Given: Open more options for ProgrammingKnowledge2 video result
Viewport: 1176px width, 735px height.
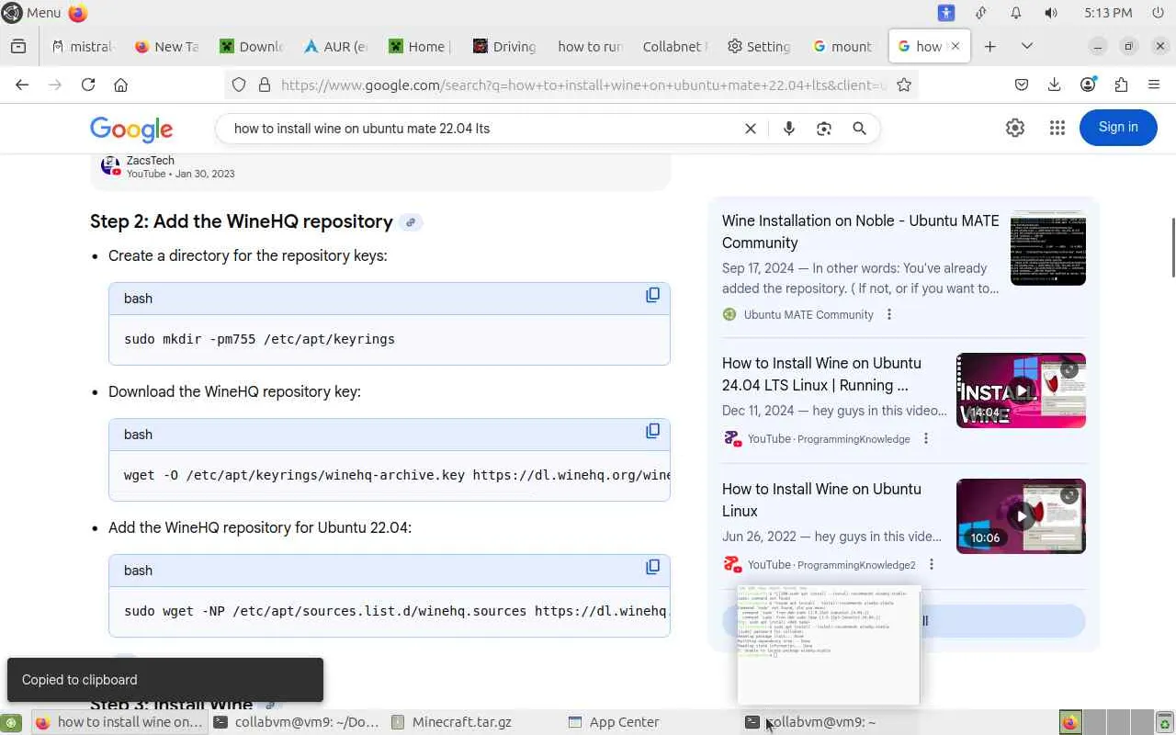Looking at the screenshot, I should click(931, 565).
